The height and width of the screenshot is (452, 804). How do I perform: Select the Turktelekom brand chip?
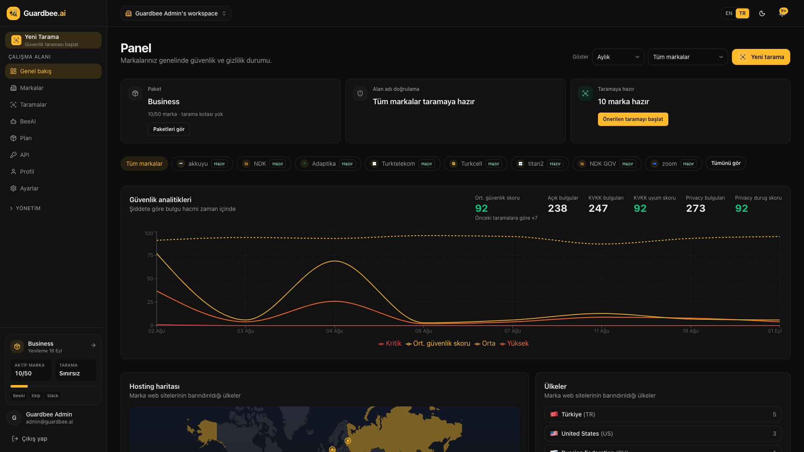pyautogui.click(x=402, y=164)
